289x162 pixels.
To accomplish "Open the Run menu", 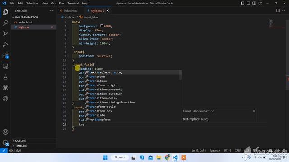I will click(x=61, y=3).
